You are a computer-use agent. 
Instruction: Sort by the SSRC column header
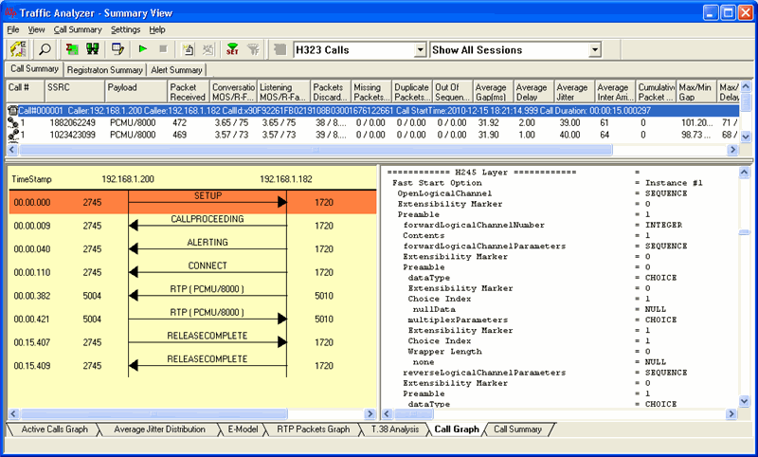pos(75,92)
